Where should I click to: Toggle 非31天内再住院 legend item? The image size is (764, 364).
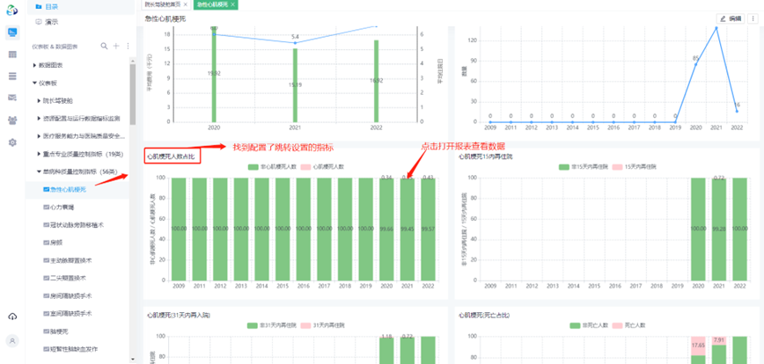pyautogui.click(x=271, y=324)
